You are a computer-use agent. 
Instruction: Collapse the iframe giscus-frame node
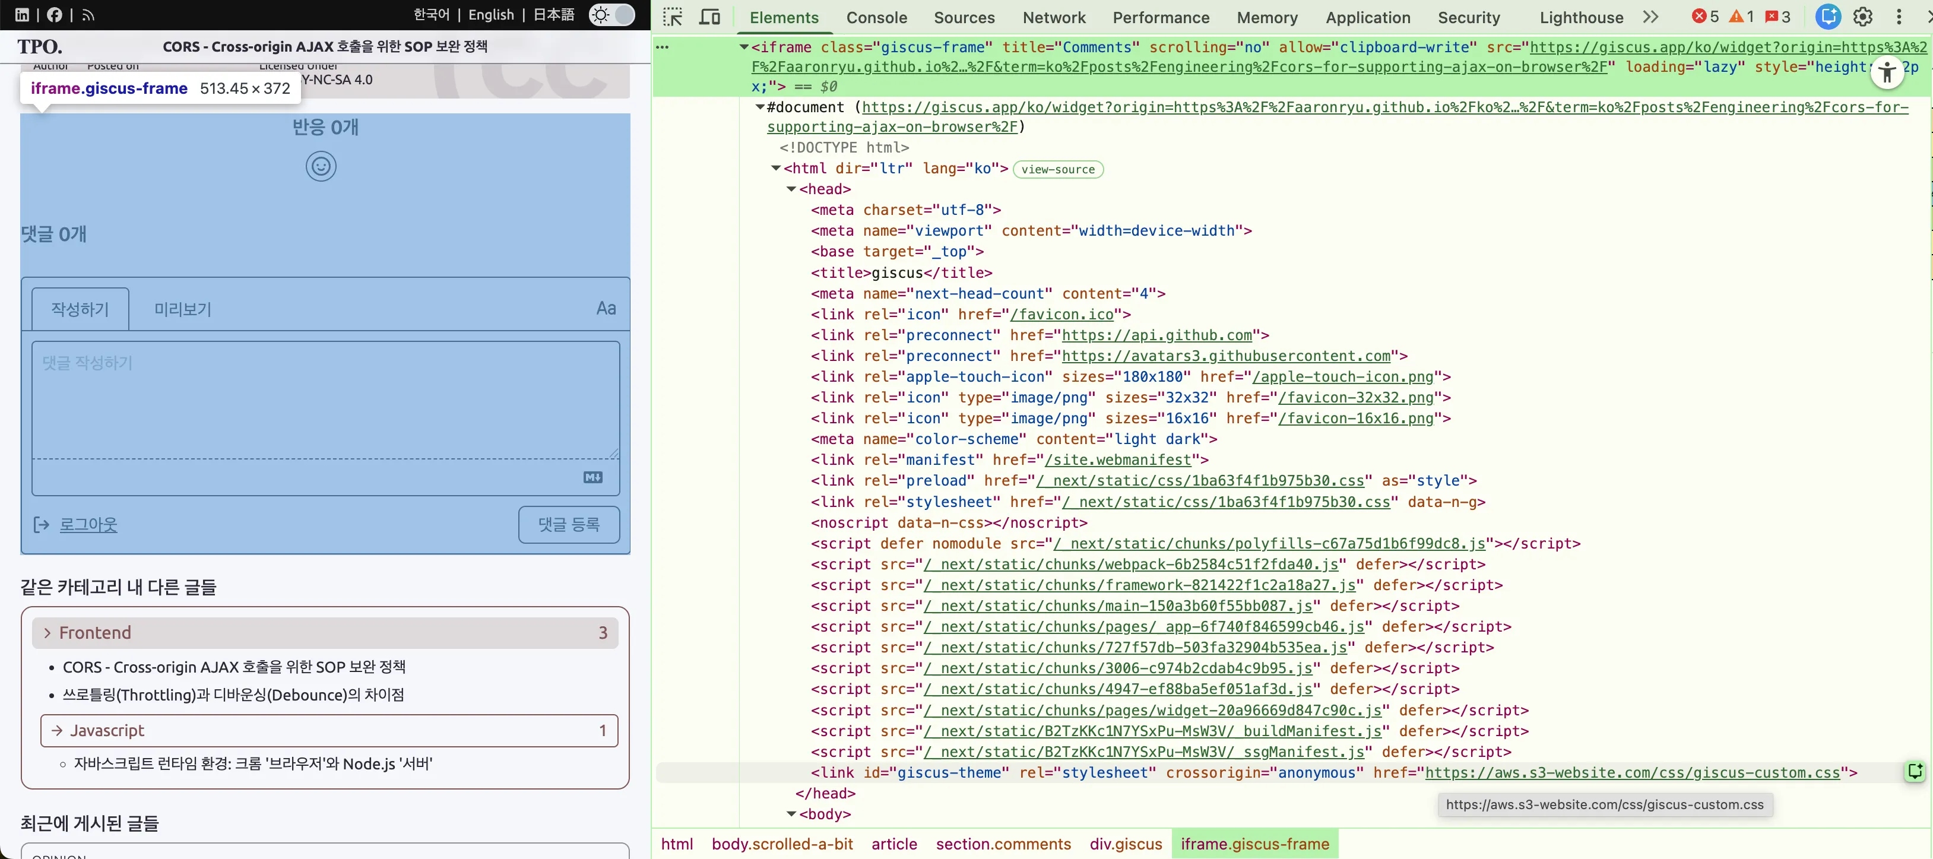(x=744, y=47)
